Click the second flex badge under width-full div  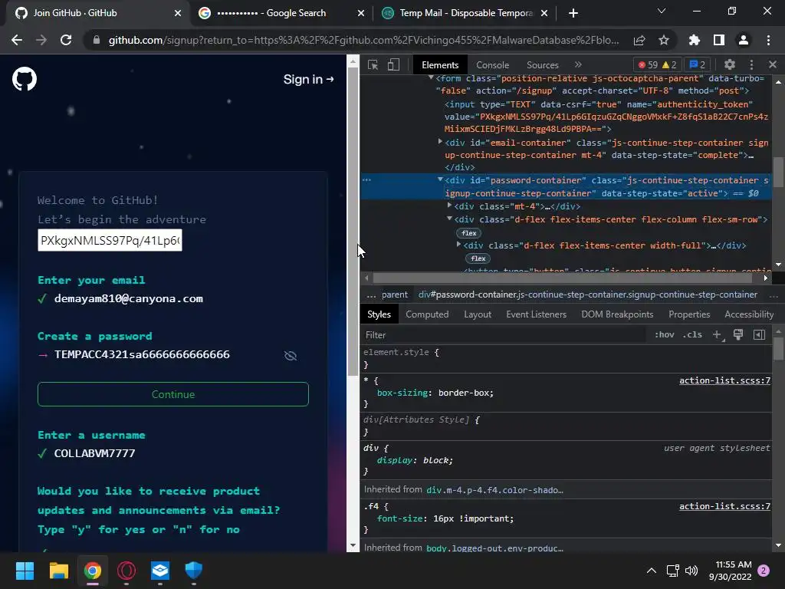pyautogui.click(x=478, y=258)
